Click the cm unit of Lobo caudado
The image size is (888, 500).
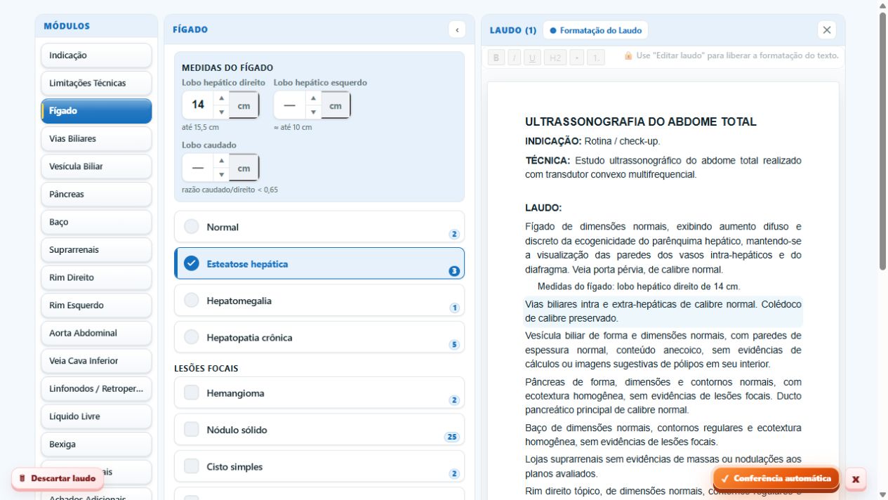244,168
